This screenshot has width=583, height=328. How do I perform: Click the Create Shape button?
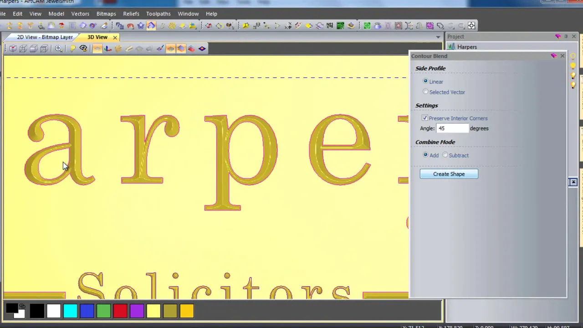449,174
